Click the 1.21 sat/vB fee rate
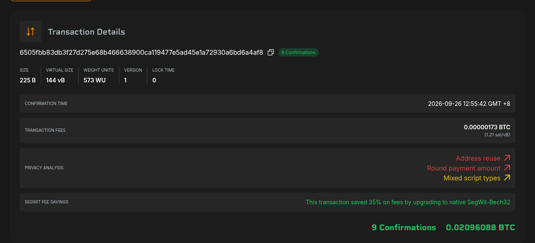 click(497, 135)
